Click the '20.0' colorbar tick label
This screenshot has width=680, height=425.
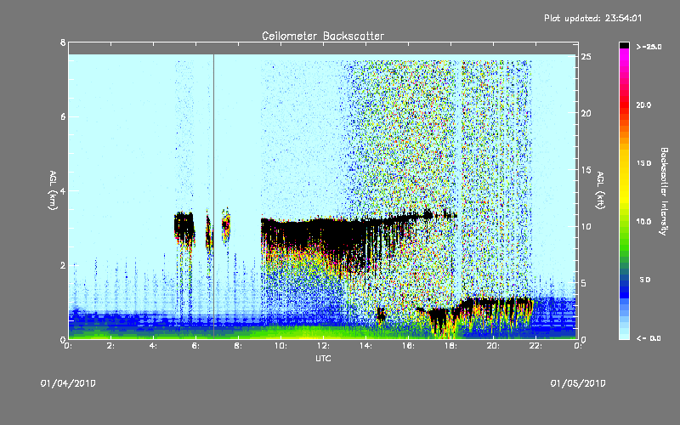tap(643, 105)
